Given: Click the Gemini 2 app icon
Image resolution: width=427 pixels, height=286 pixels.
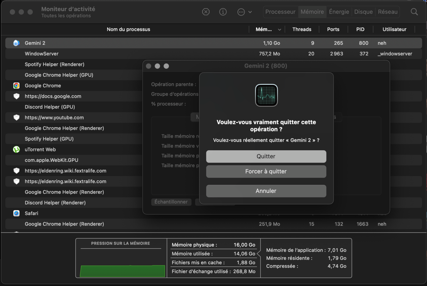Looking at the screenshot, I should [16, 43].
